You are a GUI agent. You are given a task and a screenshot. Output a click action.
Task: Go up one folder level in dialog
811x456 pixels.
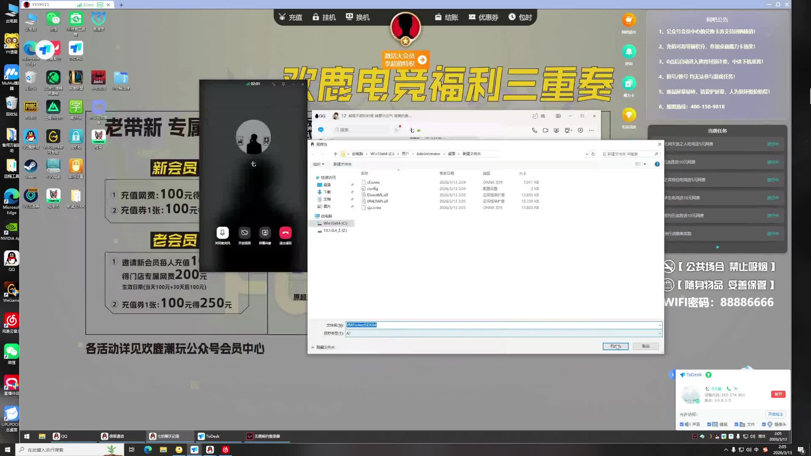pos(335,154)
